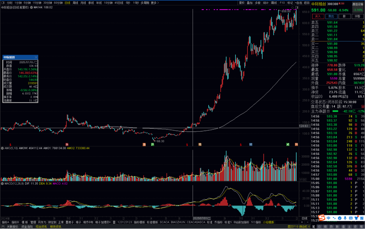Expand the 更多 period options
This screenshot has width=365, height=229.
pyautogui.click(x=154, y=3)
